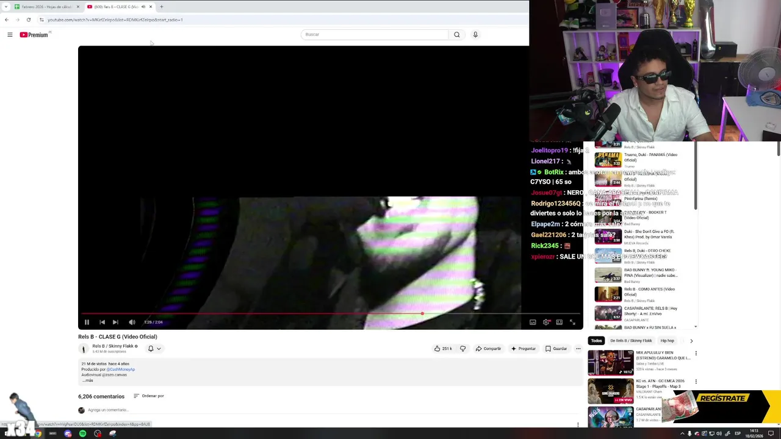The width and height of the screenshot is (781, 439).
Task: Open a new browser tab
Action: tap(162, 7)
